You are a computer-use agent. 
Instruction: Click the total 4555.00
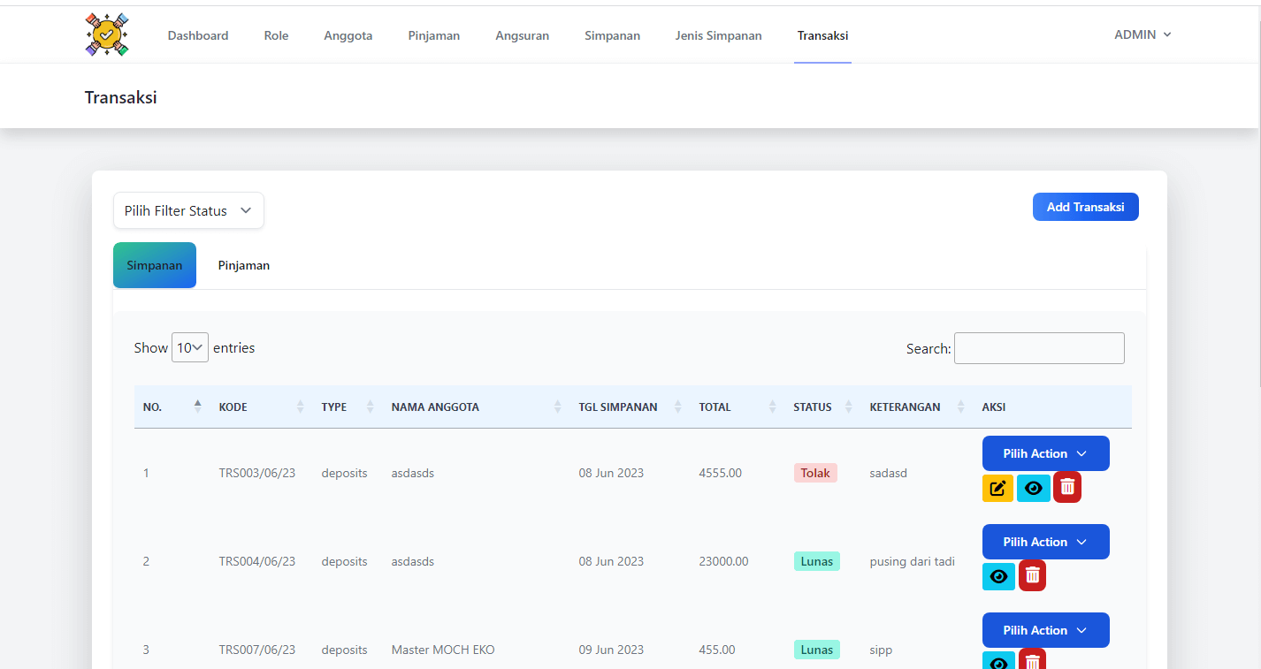pos(720,473)
